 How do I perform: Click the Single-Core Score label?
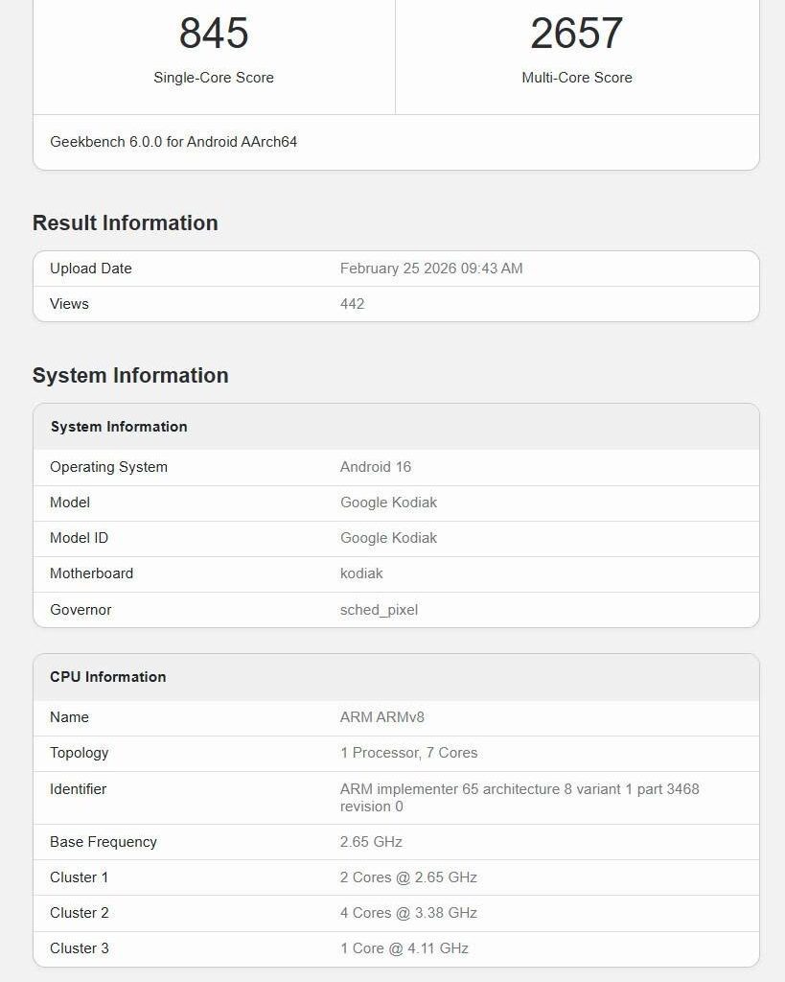pyautogui.click(x=214, y=78)
